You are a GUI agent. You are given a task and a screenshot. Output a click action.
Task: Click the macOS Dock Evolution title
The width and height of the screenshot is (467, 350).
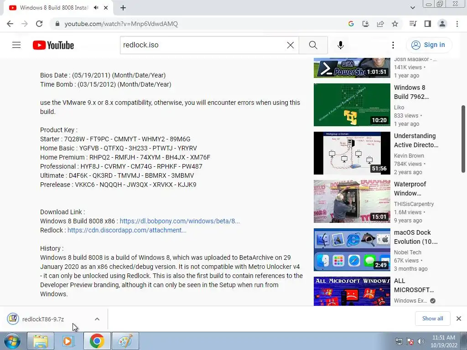coord(416,237)
